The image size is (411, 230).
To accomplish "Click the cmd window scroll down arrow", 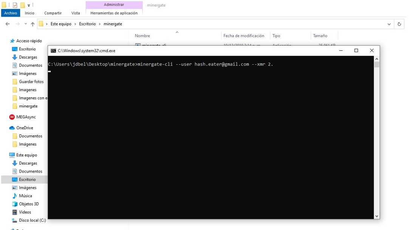I will pyautogui.click(x=377, y=216).
